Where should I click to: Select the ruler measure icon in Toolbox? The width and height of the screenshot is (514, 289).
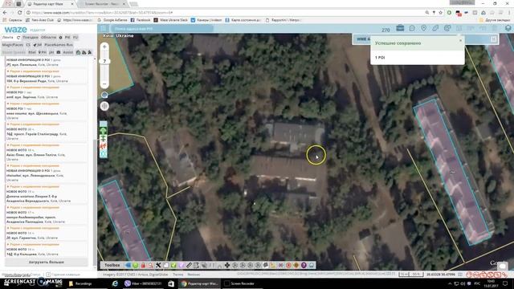pos(189,265)
